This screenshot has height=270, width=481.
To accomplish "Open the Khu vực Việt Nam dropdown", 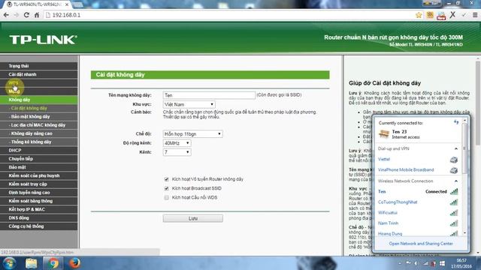I will click(x=189, y=104).
